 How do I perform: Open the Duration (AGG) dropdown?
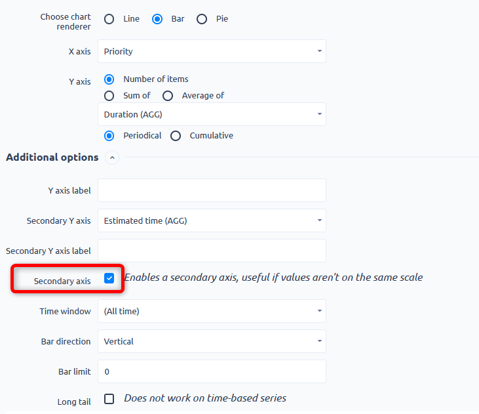(212, 114)
